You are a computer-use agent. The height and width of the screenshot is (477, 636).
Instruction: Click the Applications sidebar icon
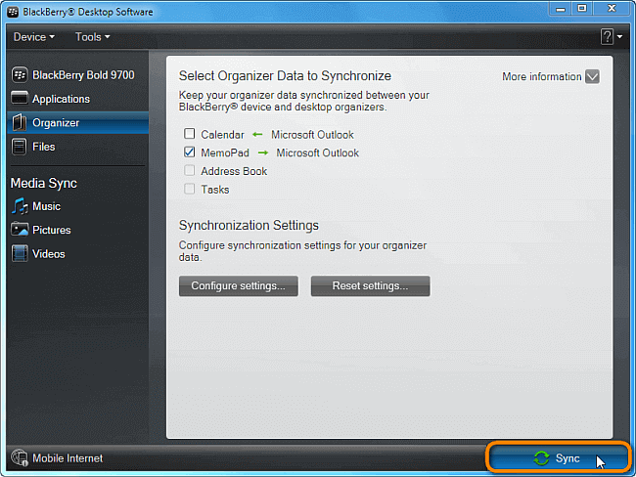(20, 99)
